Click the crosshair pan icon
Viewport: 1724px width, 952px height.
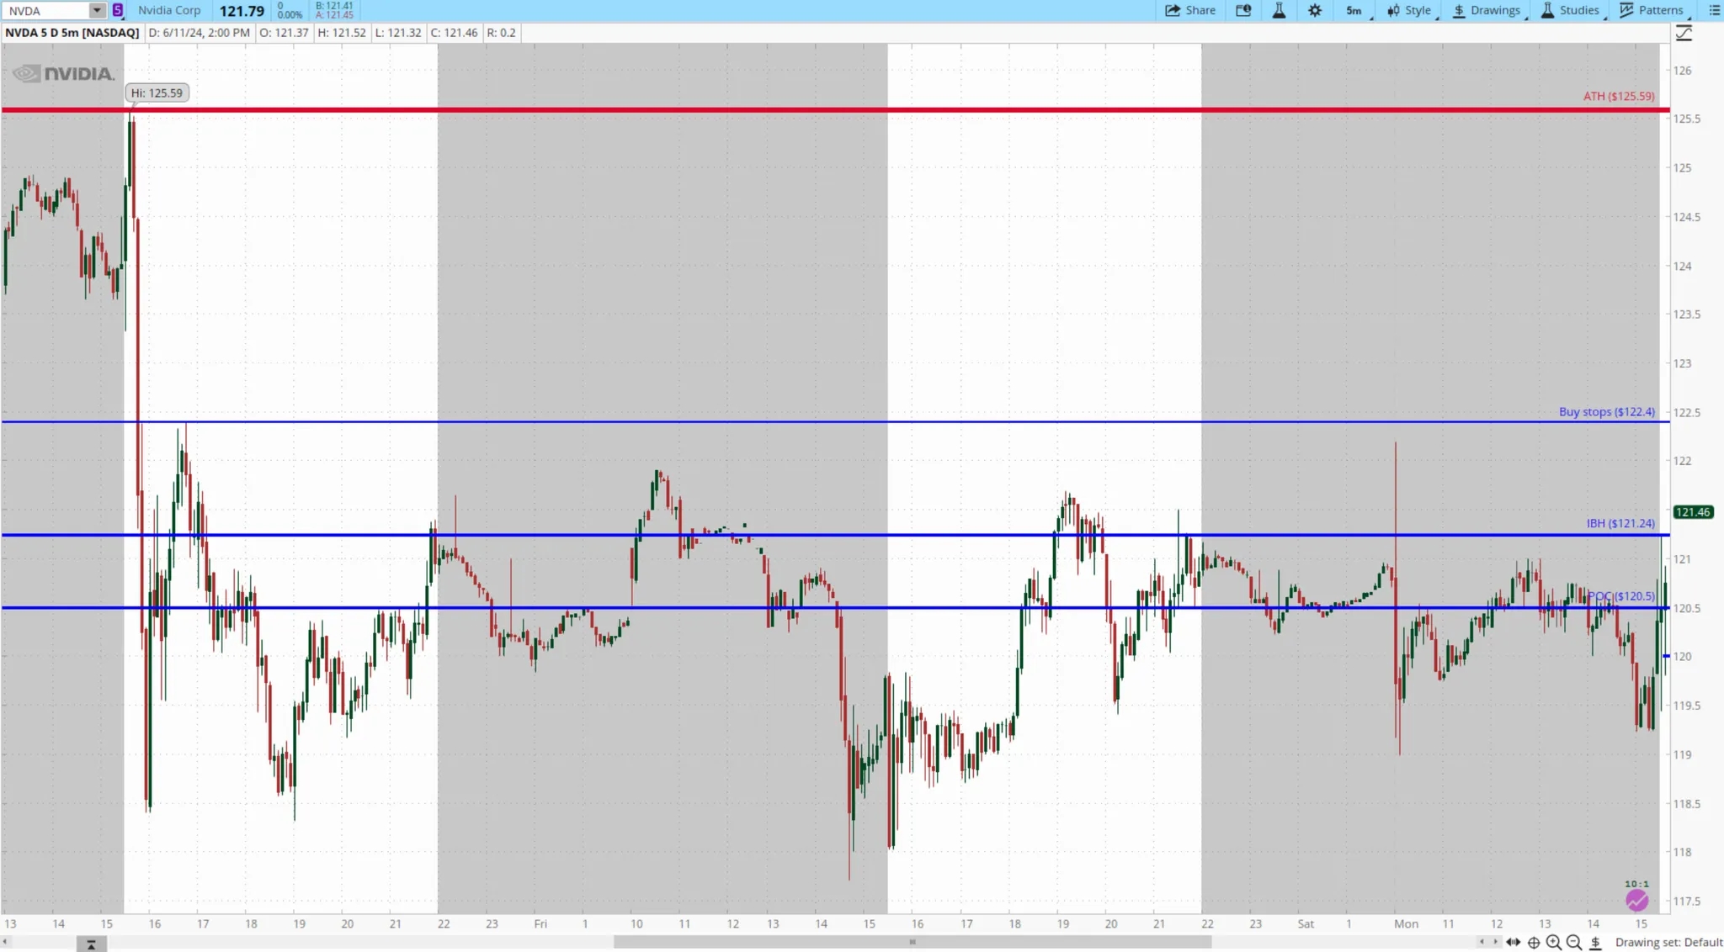[1534, 942]
